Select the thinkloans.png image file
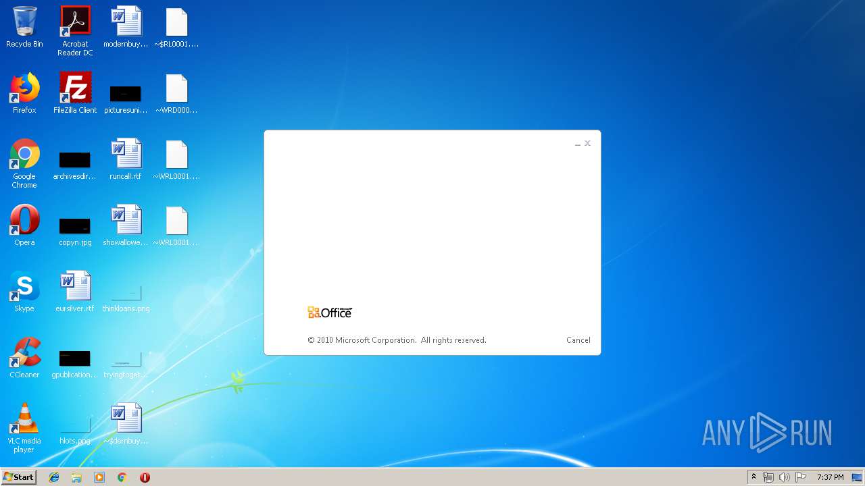Image resolution: width=865 pixels, height=486 pixels. (126, 299)
